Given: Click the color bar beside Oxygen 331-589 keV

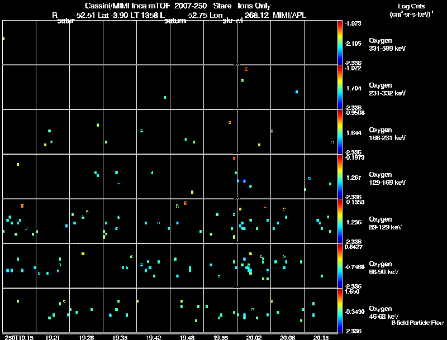Looking at the screenshot, I should [340, 42].
